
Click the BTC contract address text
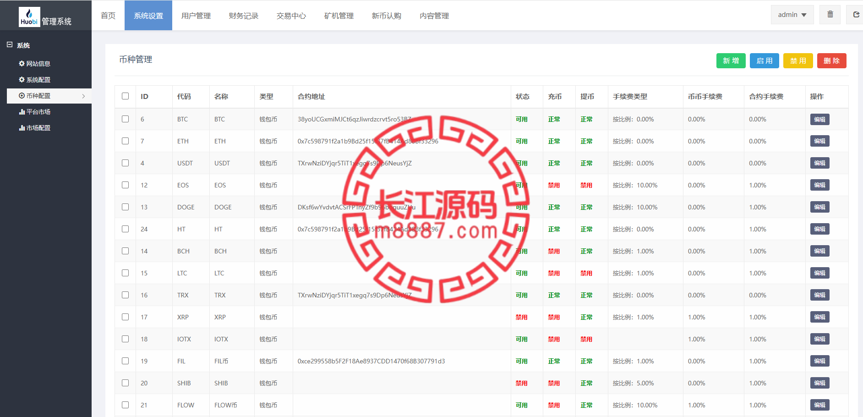[355, 119]
